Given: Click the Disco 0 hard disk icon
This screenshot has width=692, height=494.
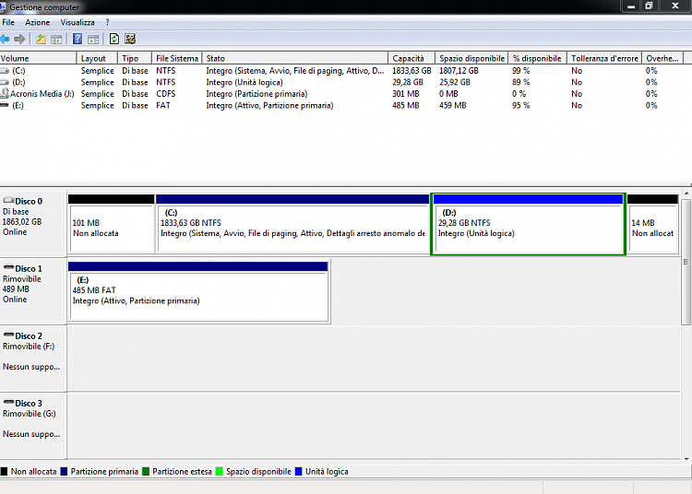Looking at the screenshot, I should [8, 201].
